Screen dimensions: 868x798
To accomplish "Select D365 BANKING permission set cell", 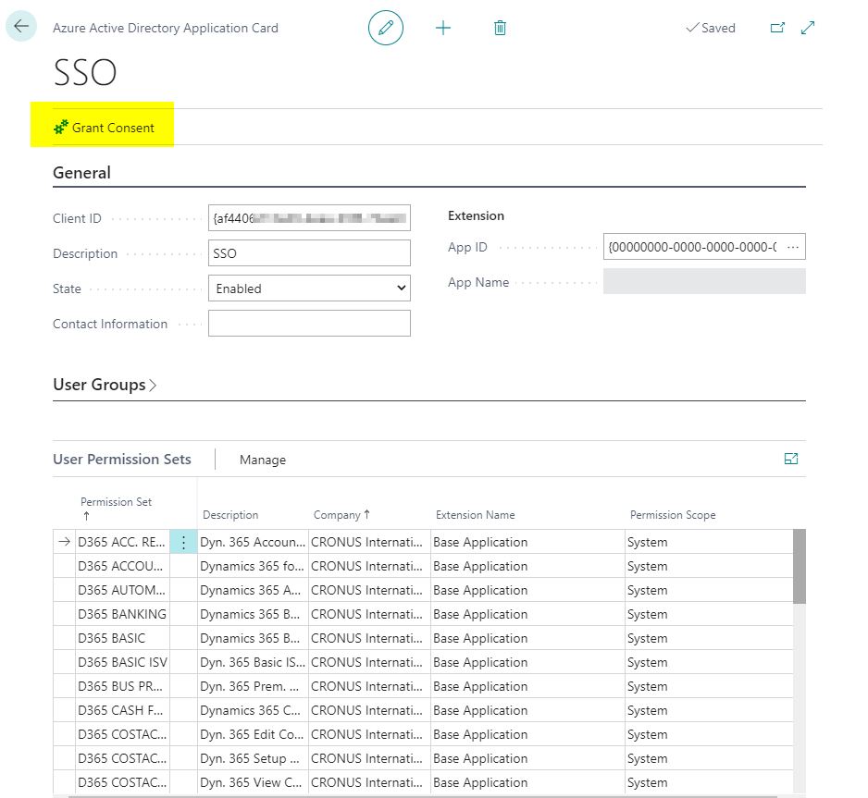I will click(x=122, y=614).
